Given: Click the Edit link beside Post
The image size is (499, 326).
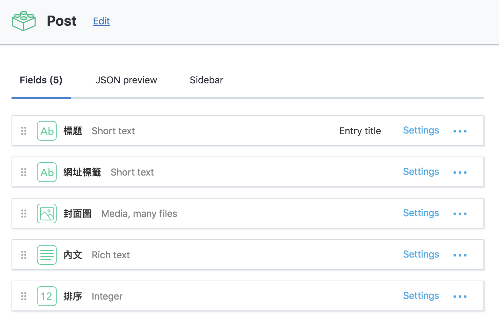Looking at the screenshot, I should point(101,21).
